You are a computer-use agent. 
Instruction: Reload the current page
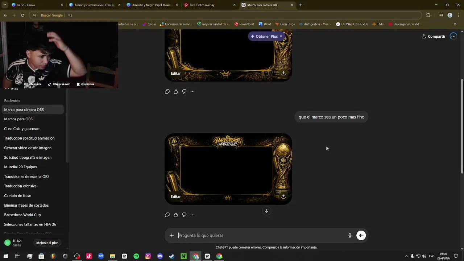22,15
